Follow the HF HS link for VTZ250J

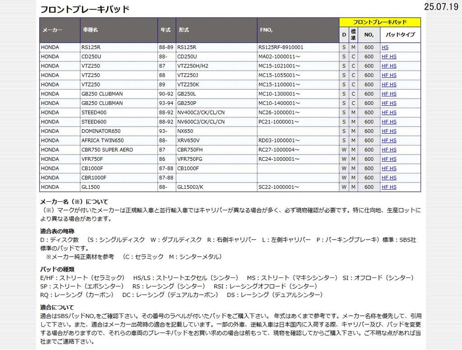388,75
